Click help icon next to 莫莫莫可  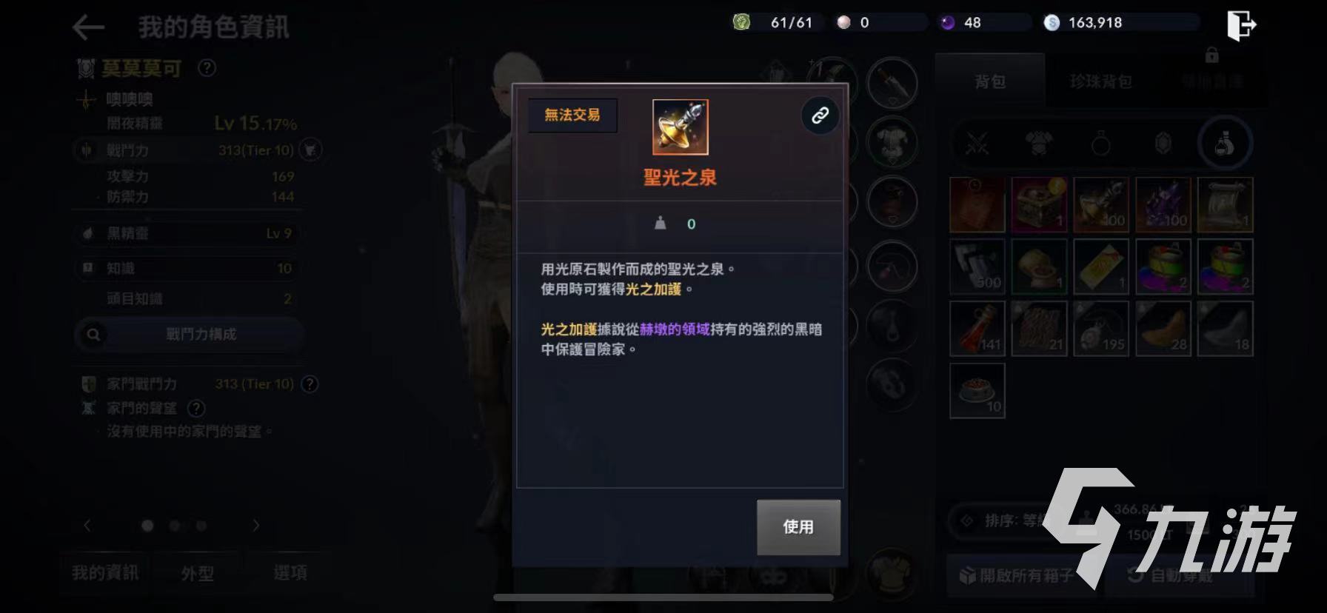(207, 68)
